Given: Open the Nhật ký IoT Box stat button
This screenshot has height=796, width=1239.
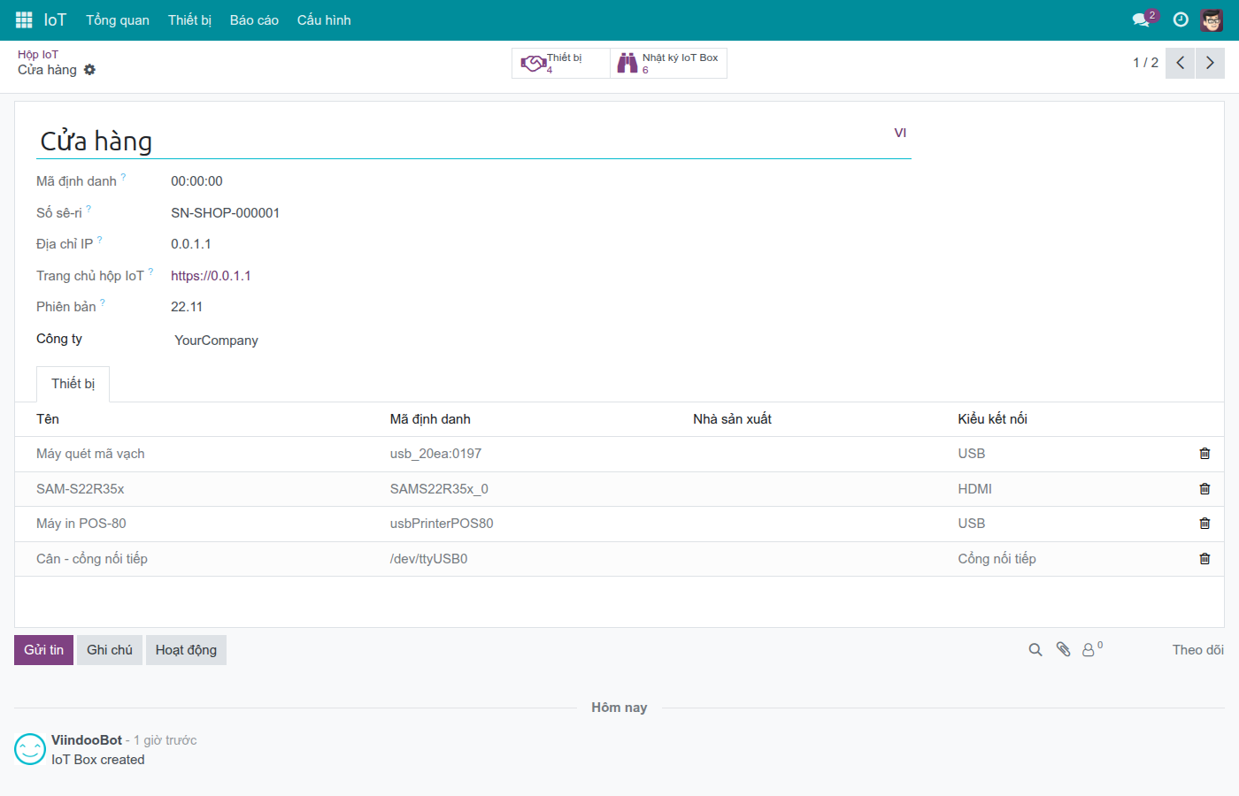Looking at the screenshot, I should pyautogui.click(x=669, y=63).
